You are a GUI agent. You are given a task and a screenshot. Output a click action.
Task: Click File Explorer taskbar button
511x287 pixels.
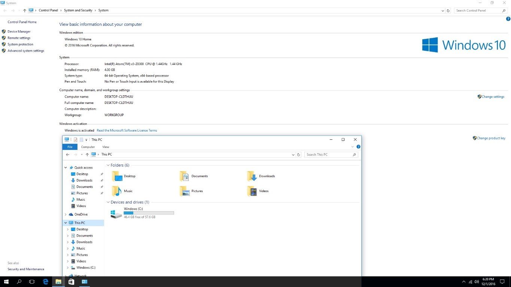(x=58, y=281)
